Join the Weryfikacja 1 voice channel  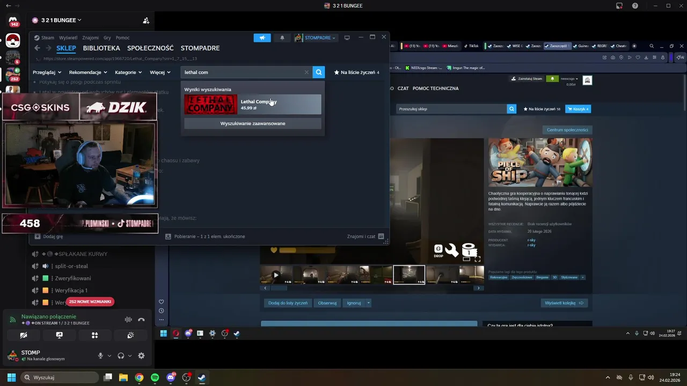71,291
